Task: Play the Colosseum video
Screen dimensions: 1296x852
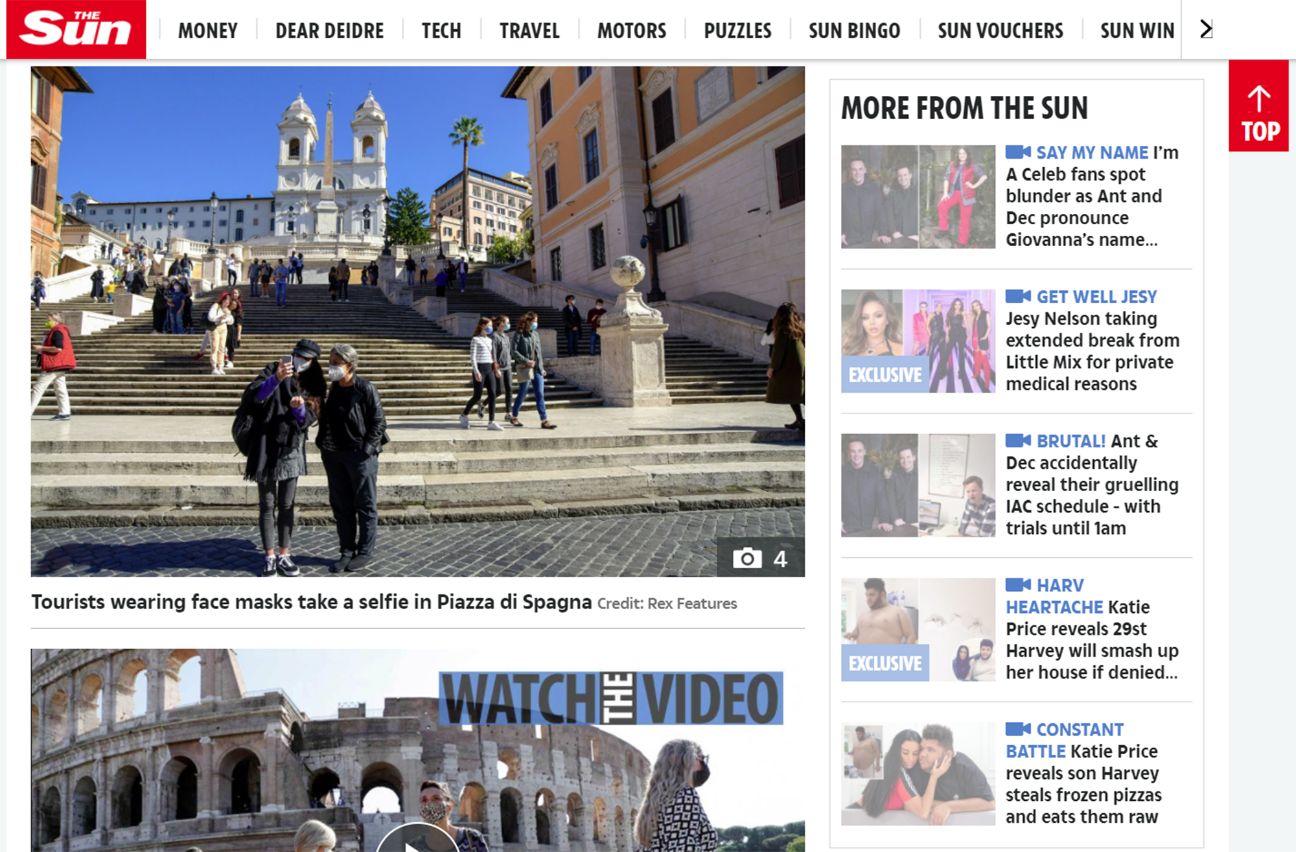Action: point(417,839)
